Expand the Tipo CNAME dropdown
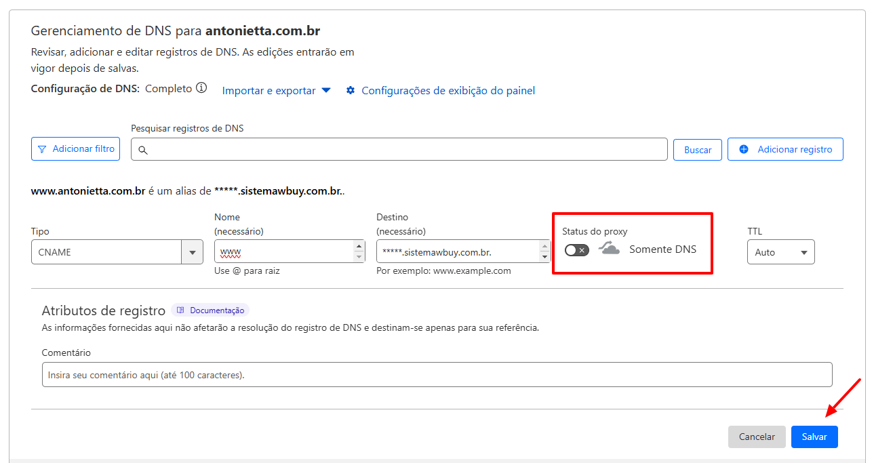Image resolution: width=874 pixels, height=463 pixels. [192, 252]
